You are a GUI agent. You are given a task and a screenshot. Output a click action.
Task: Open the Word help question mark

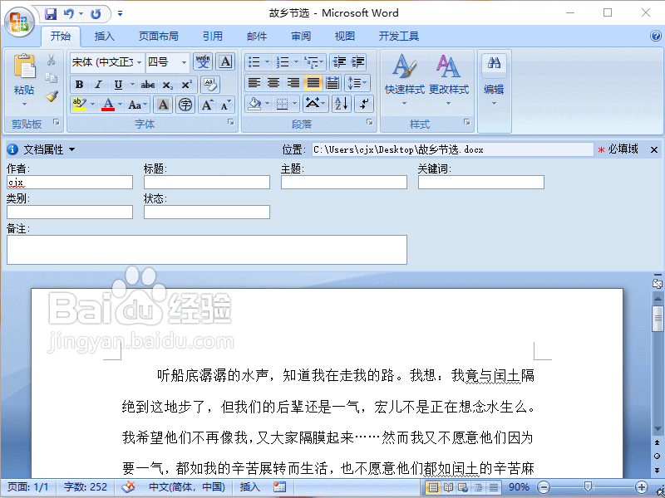[x=656, y=36]
